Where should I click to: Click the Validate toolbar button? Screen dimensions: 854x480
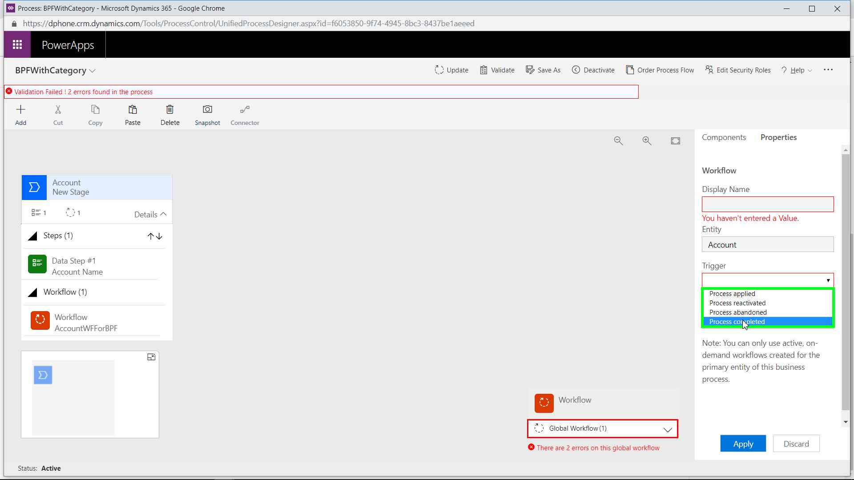497,70
